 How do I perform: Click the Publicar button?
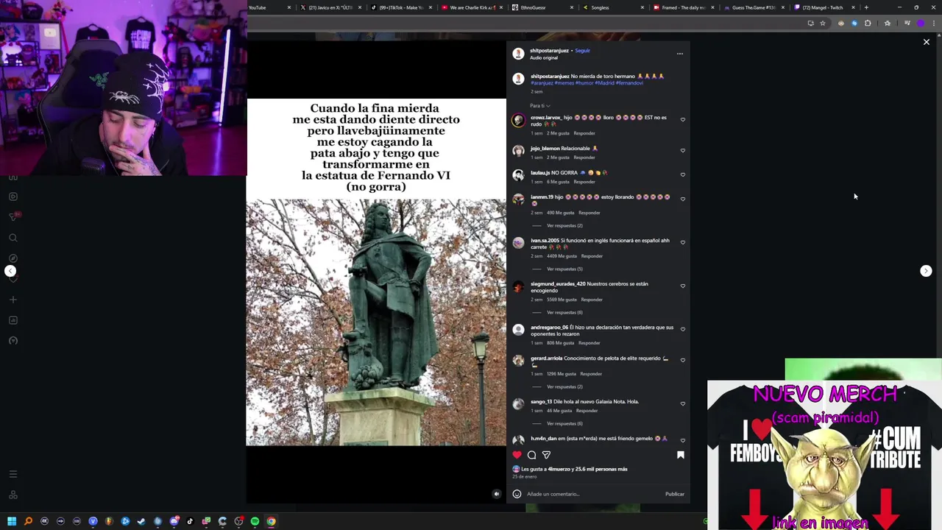675,494
